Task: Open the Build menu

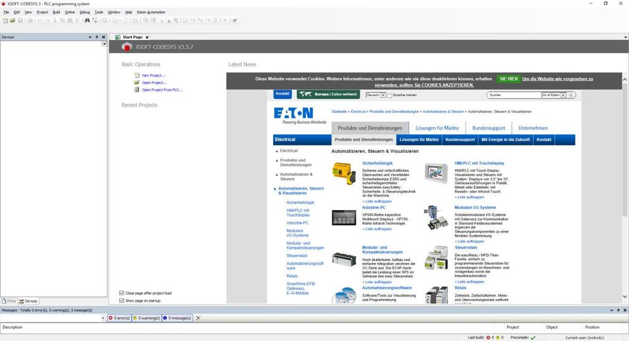Action: click(x=56, y=12)
